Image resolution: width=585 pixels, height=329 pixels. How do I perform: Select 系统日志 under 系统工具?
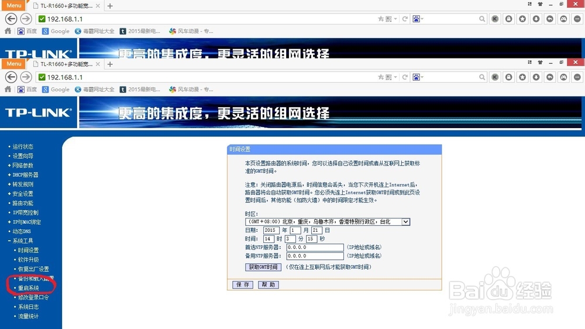click(28, 307)
